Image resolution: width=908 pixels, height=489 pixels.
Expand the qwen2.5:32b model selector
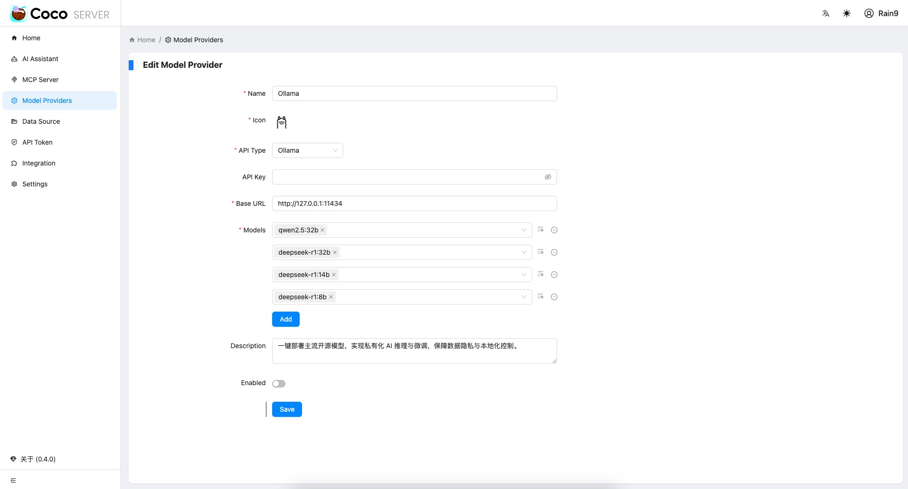[x=524, y=230]
